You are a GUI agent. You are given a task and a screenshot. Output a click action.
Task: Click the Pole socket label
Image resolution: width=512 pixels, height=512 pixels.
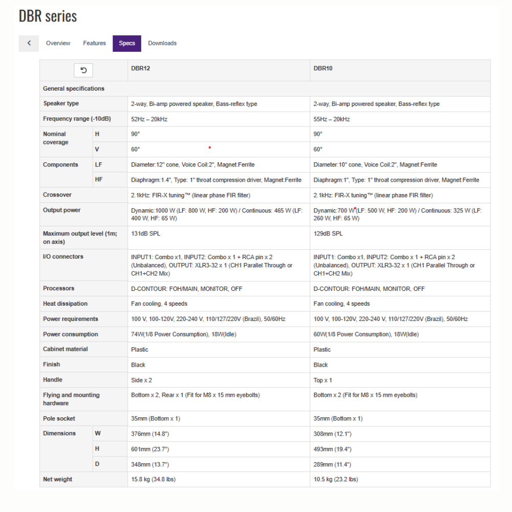[x=59, y=419]
